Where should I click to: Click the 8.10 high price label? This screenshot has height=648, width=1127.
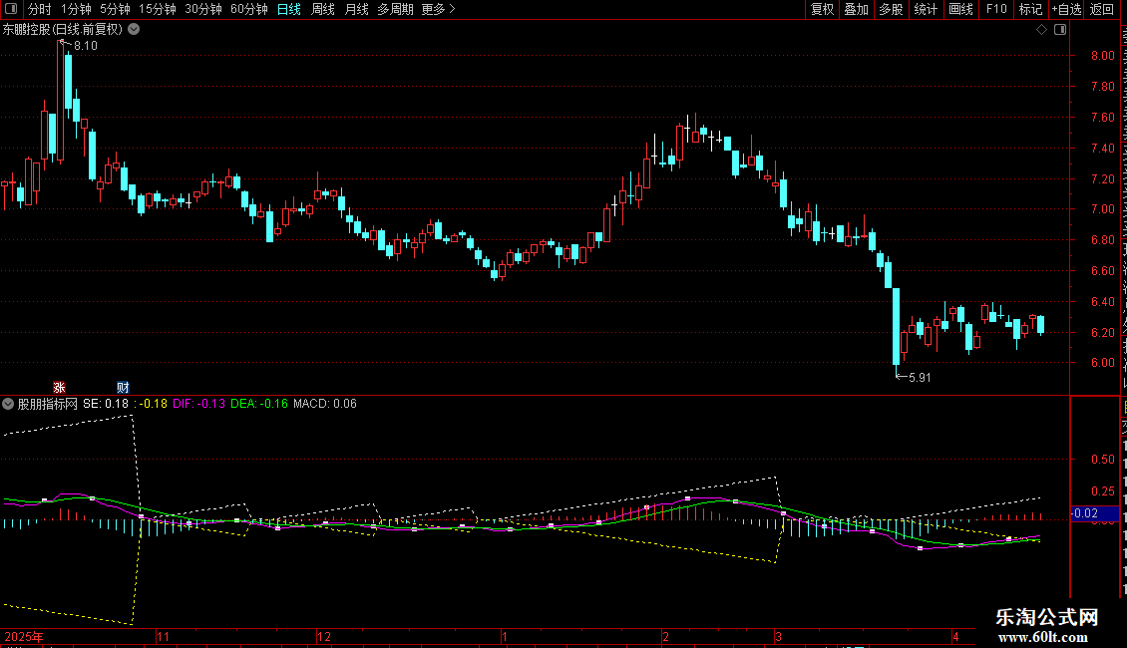click(x=86, y=46)
